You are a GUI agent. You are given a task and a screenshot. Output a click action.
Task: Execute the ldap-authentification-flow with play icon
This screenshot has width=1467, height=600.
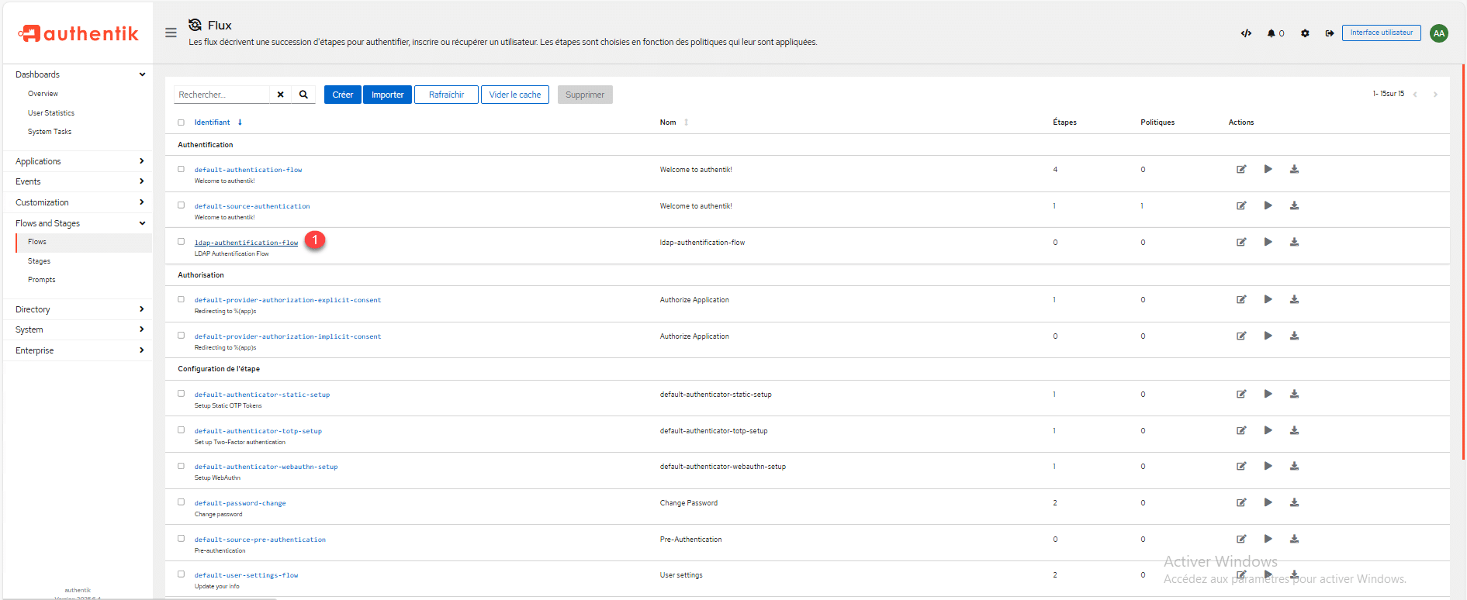[1268, 242]
